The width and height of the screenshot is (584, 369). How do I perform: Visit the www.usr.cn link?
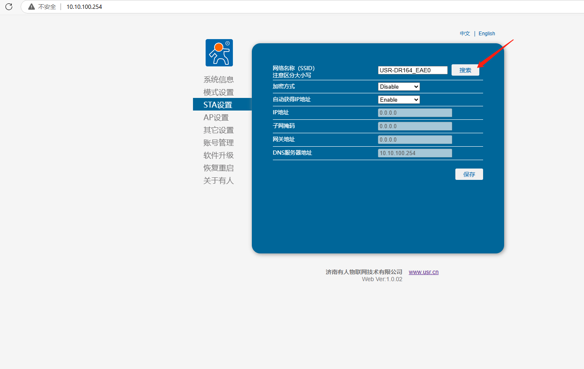click(423, 272)
